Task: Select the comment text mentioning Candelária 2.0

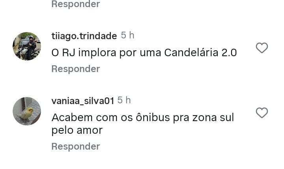Action: [144, 53]
